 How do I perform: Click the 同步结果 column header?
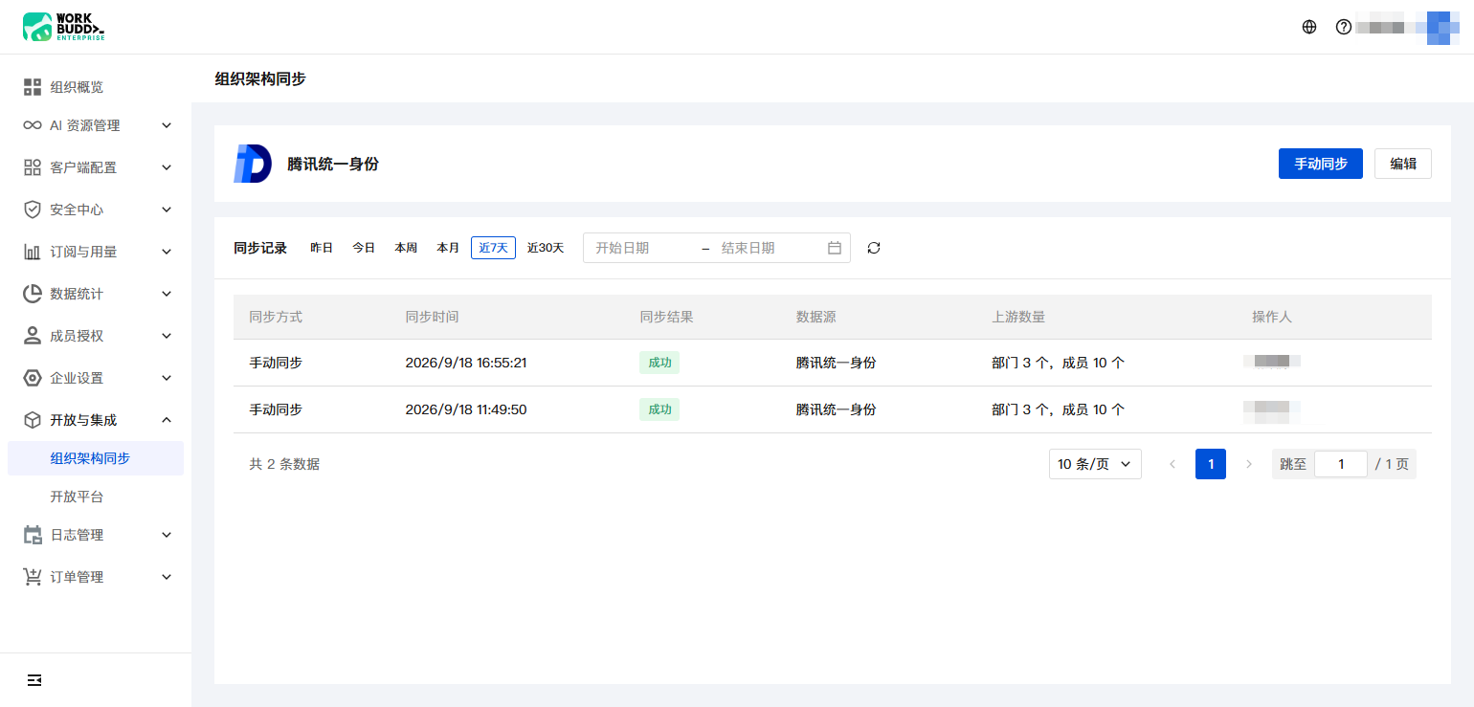(x=666, y=317)
